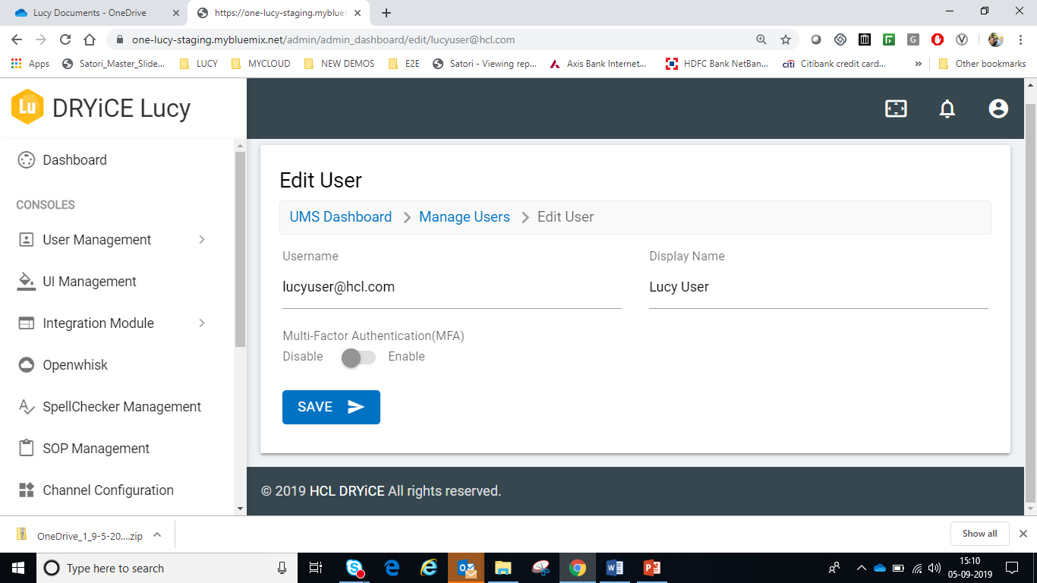Go to UMS Dashboard breadcrumb link

point(341,217)
